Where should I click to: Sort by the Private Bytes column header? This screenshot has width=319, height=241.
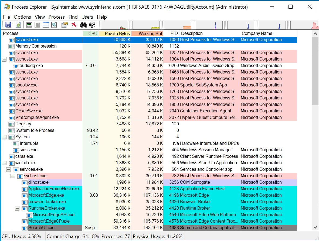tap(115, 34)
